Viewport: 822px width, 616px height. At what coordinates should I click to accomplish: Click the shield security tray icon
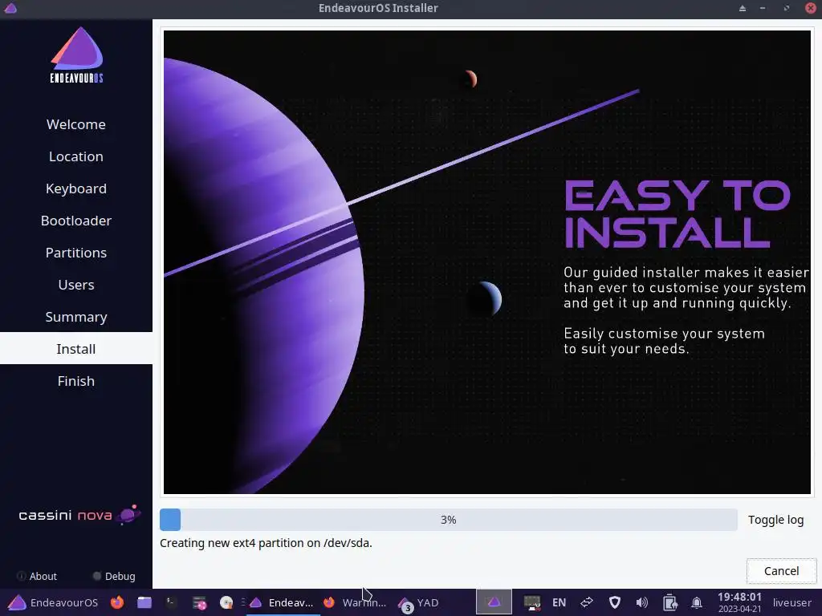point(615,602)
